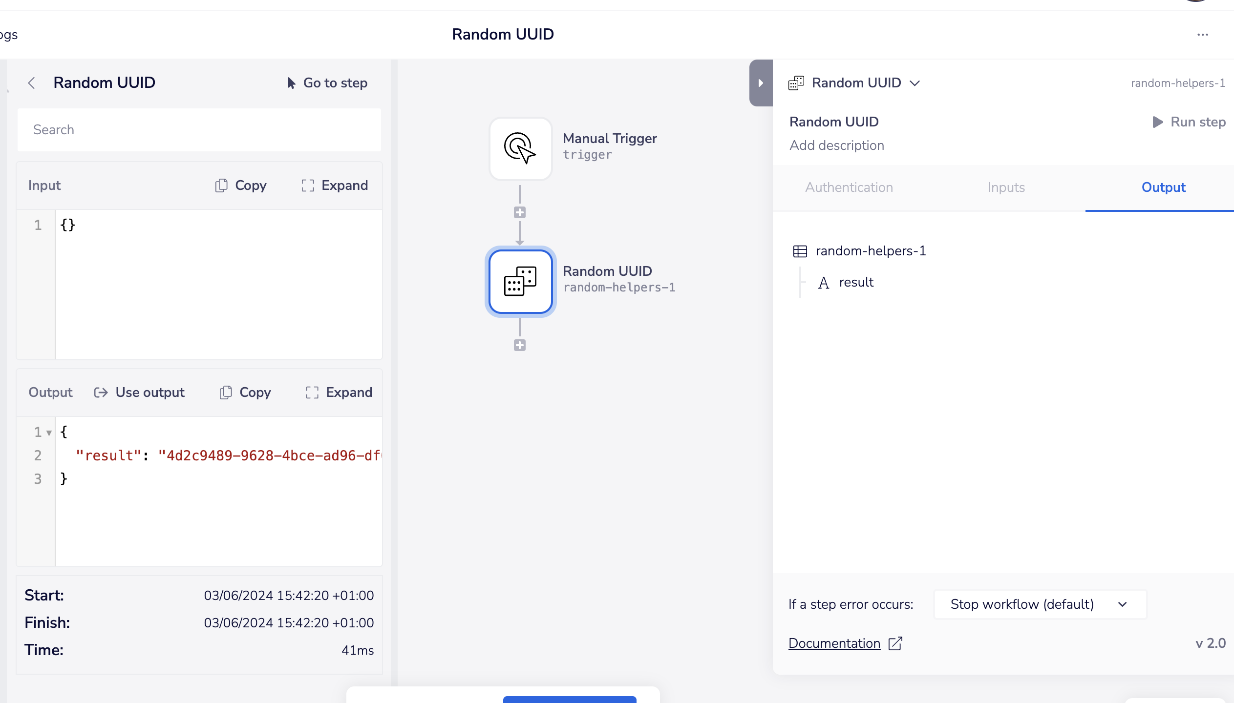The width and height of the screenshot is (1234, 703).
Task: Click the Run step button
Action: coord(1189,122)
